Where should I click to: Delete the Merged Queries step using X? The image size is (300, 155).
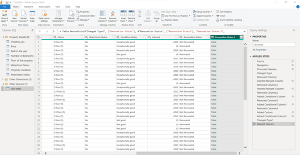[255, 124]
